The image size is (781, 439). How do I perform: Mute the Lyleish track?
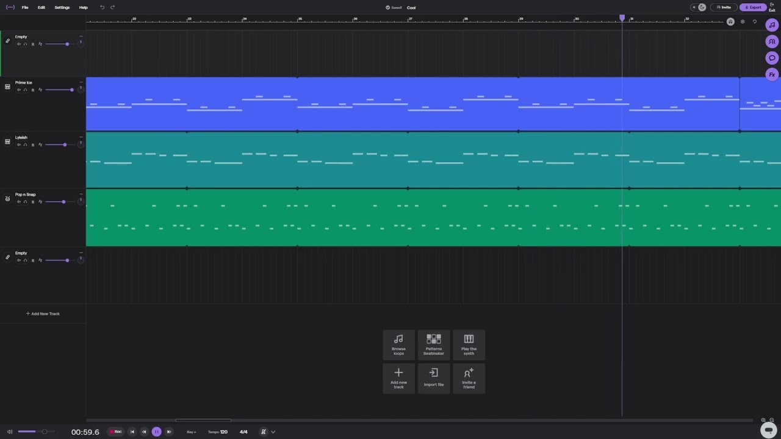18,145
